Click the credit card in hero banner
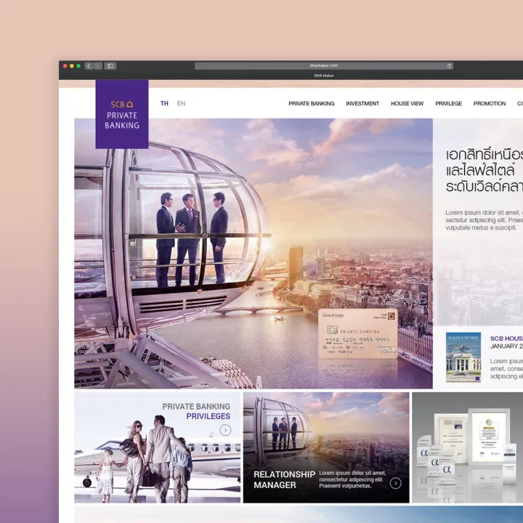The width and height of the screenshot is (523, 523). click(x=358, y=333)
